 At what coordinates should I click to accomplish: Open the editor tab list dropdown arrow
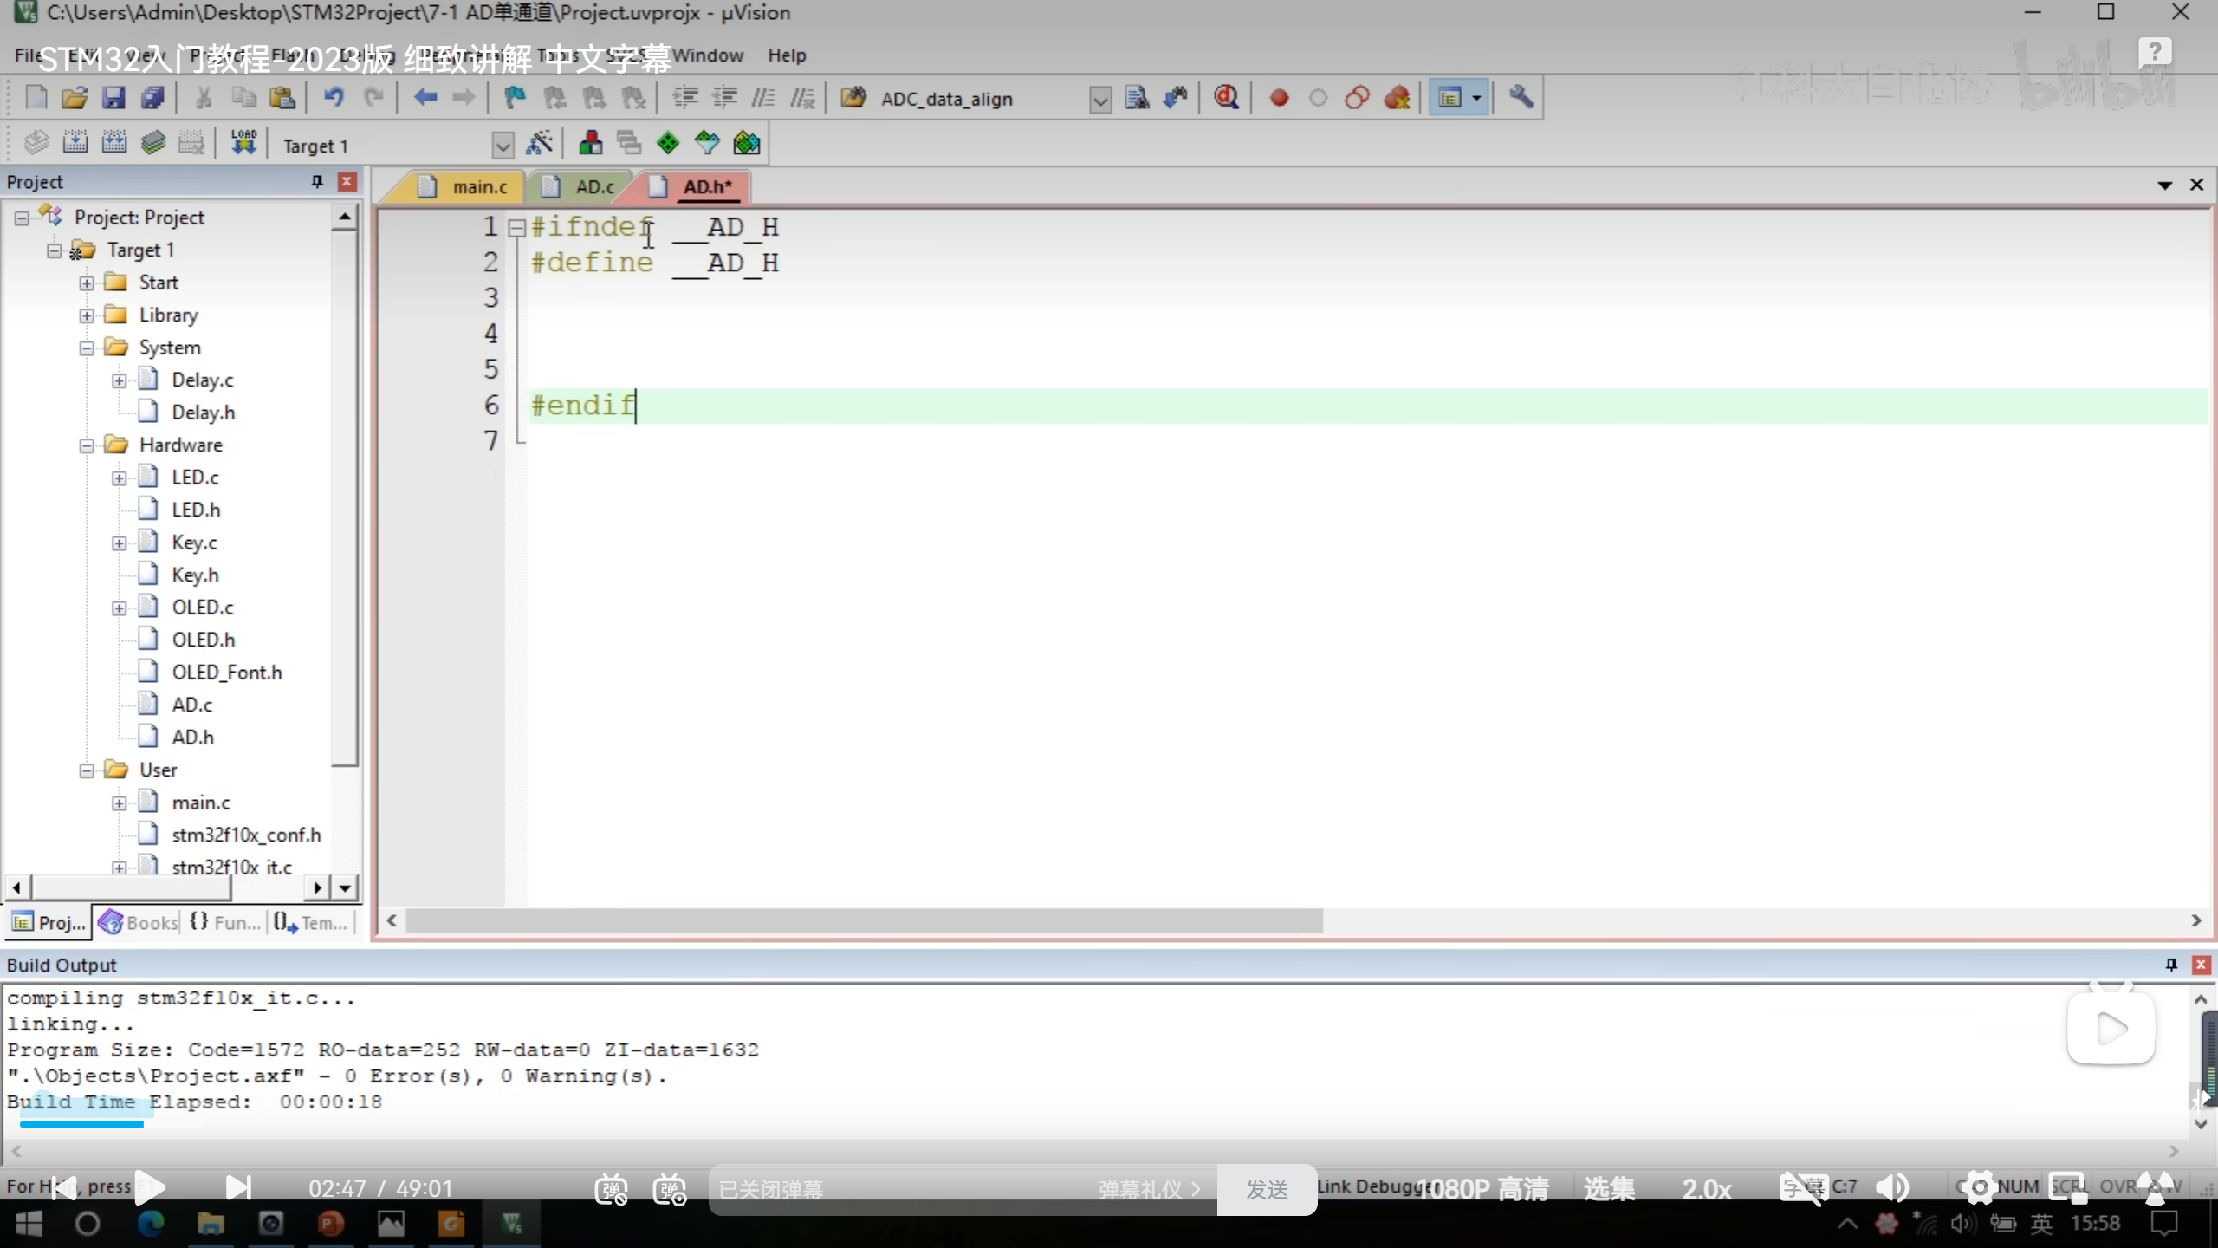tap(2164, 185)
